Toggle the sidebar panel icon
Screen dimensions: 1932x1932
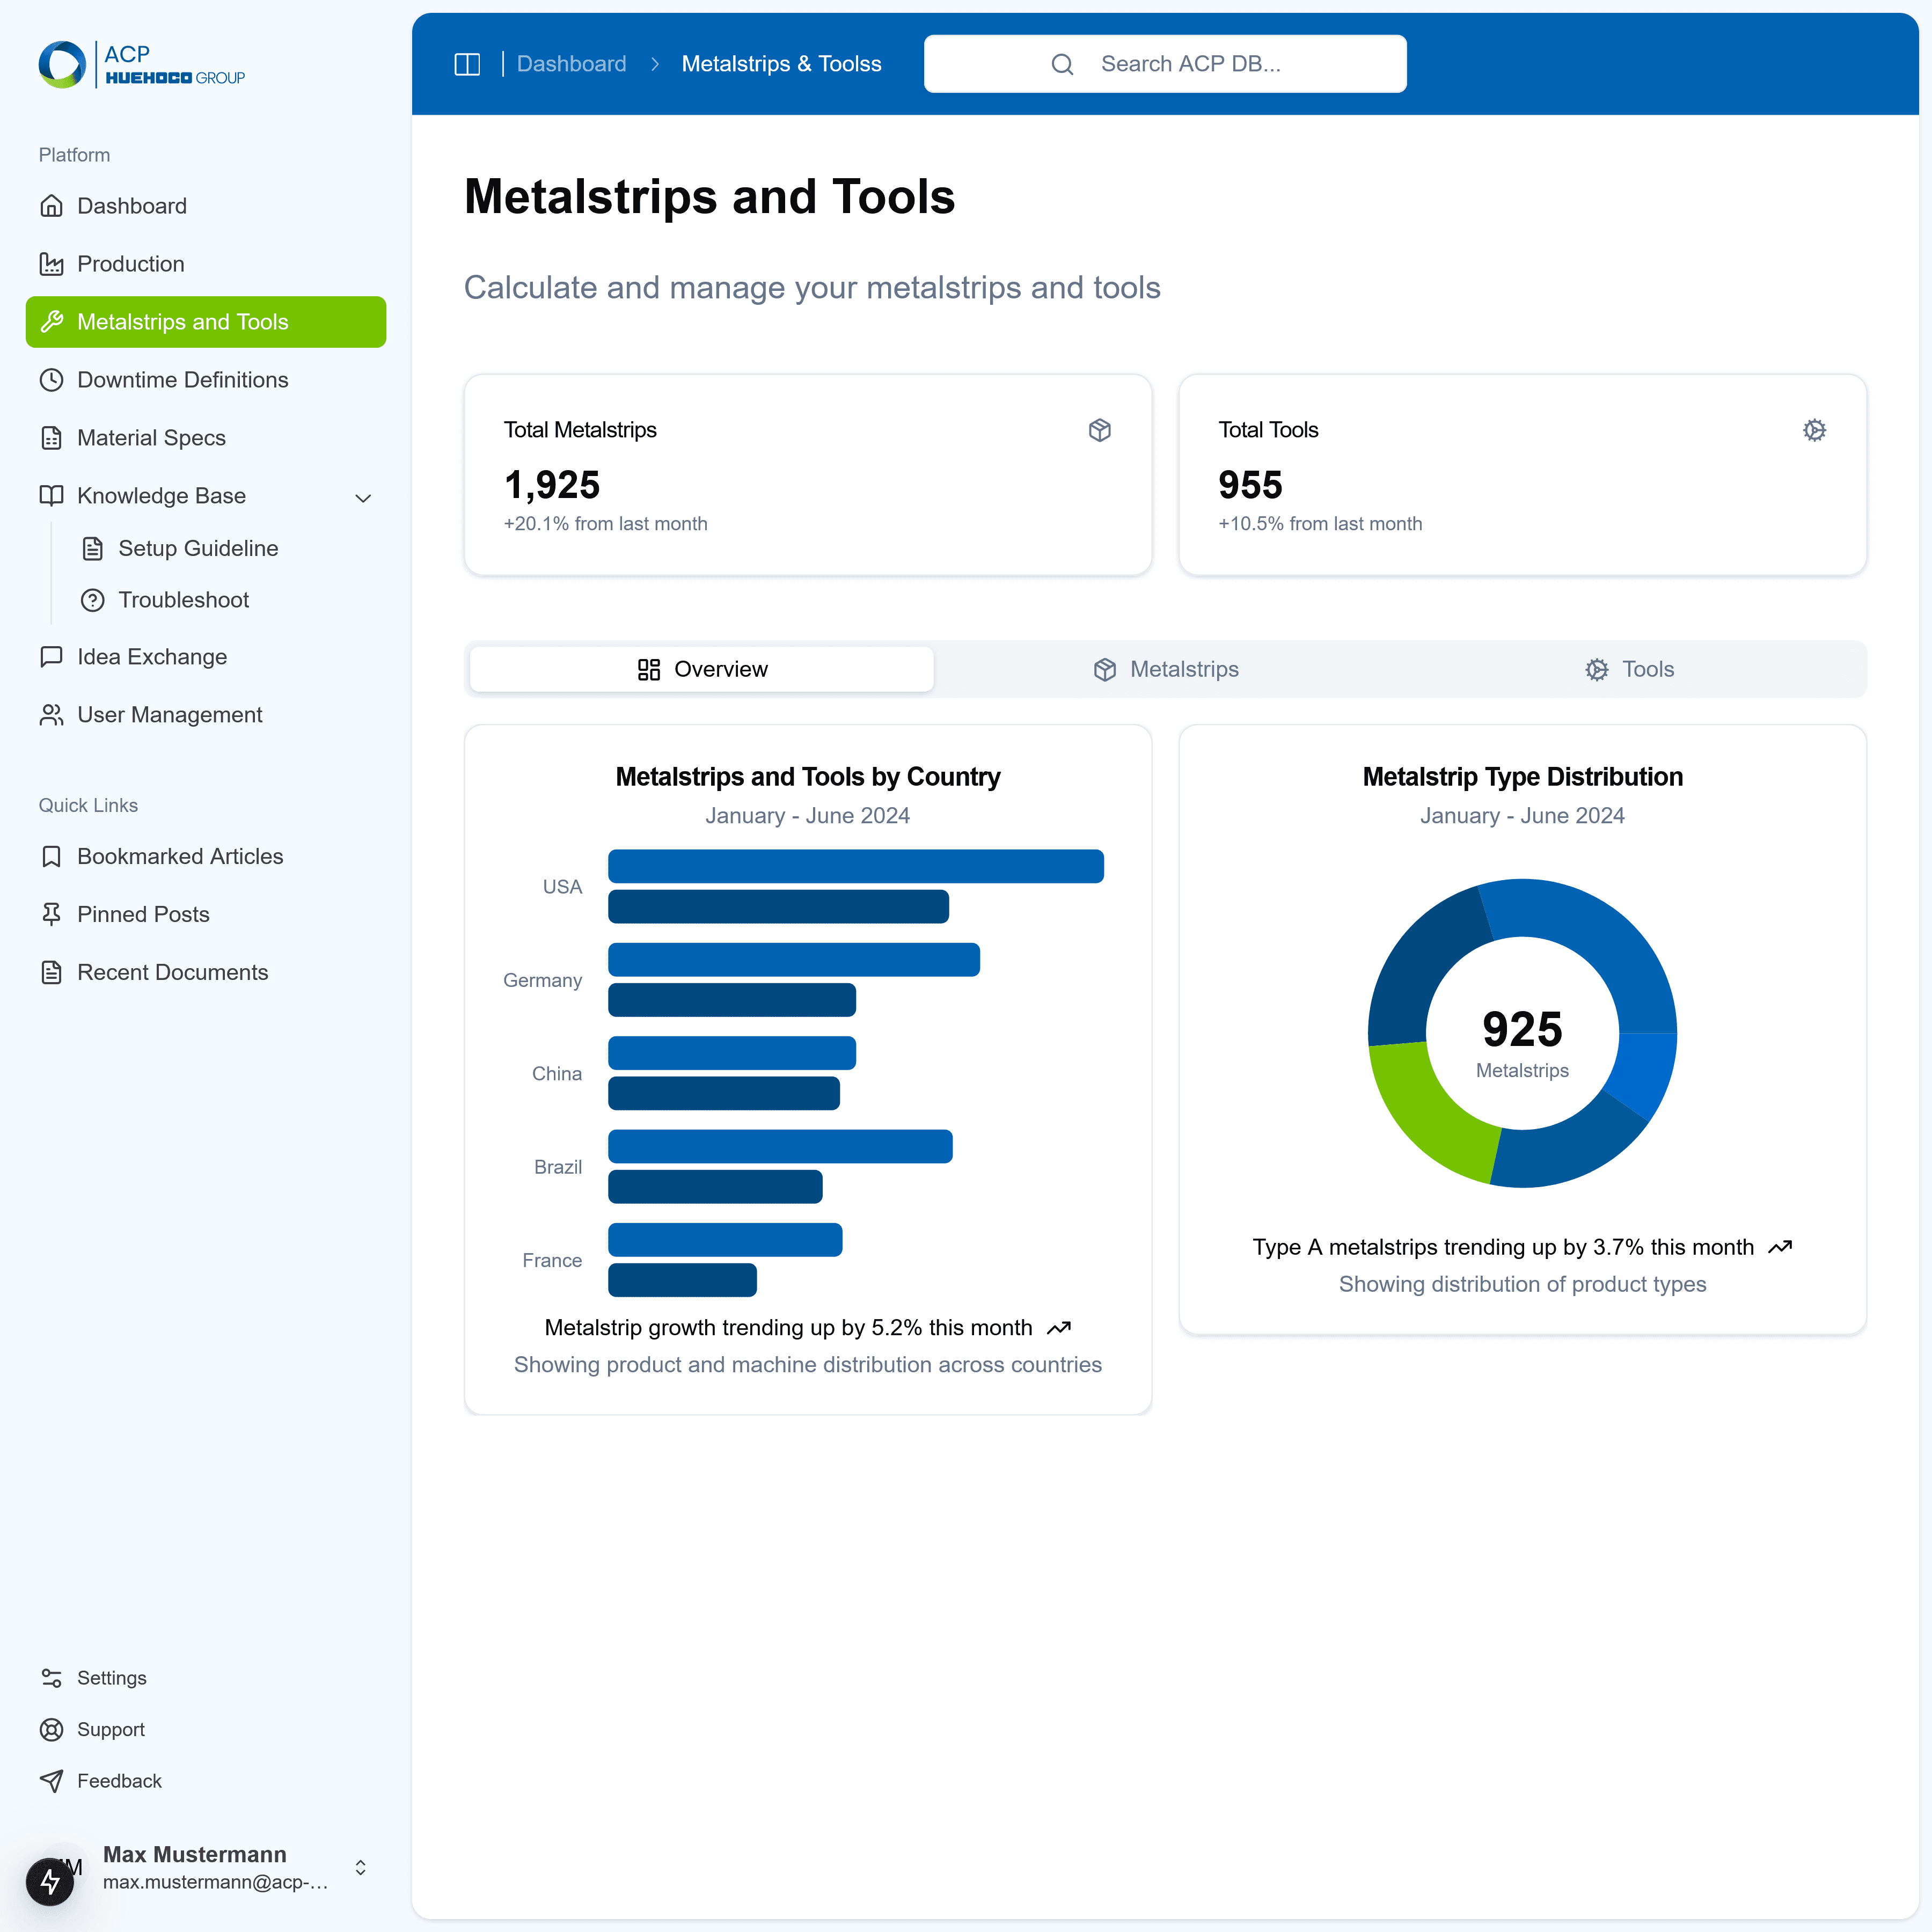click(467, 64)
